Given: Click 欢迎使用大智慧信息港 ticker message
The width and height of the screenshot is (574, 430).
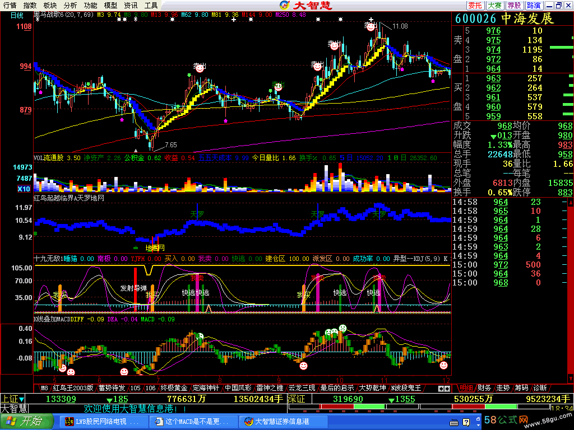Looking at the screenshot, I should (x=136, y=409).
